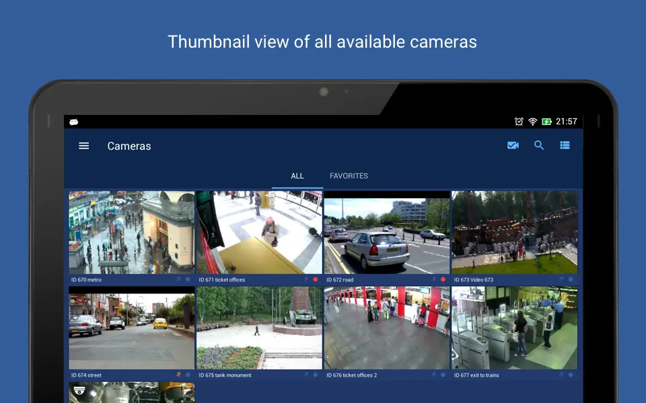646x403 pixels.
Task: Click the 'ID 671 ticket offices' label
Action: [221, 279]
